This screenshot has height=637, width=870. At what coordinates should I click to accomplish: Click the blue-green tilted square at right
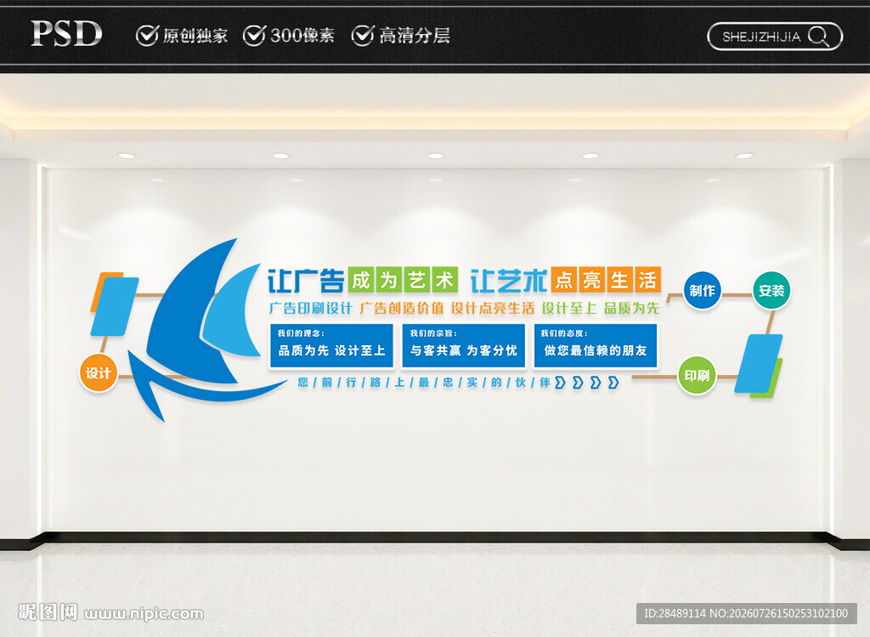click(x=759, y=366)
